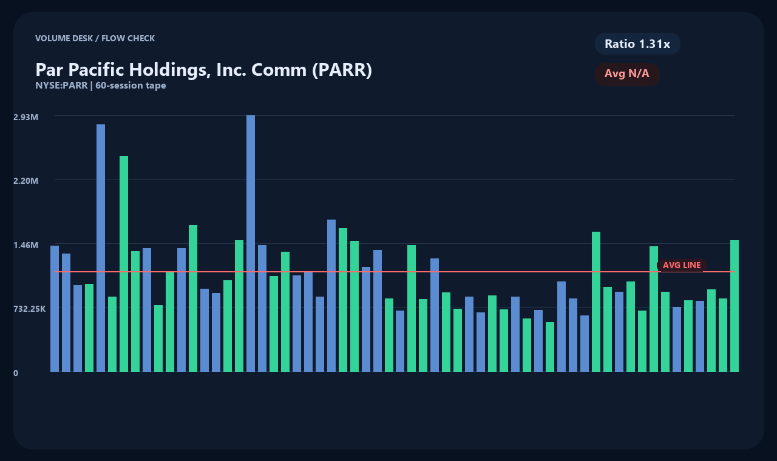Image resolution: width=777 pixels, height=461 pixels.
Task: Select the NYSE:PARR 60-session tape subtitle
Action: (101, 86)
